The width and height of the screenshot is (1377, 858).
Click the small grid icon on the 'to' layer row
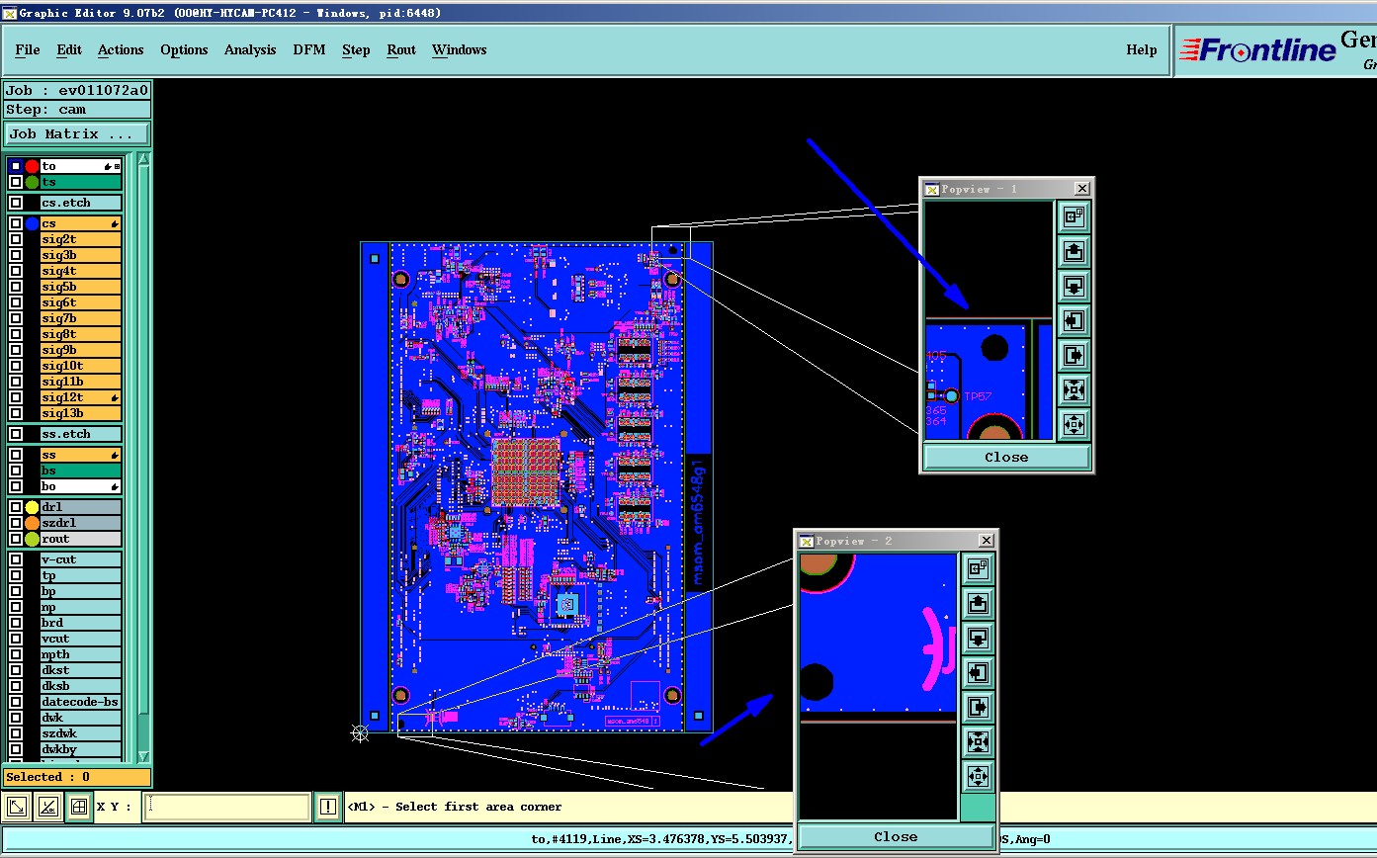pyautogui.click(x=118, y=166)
